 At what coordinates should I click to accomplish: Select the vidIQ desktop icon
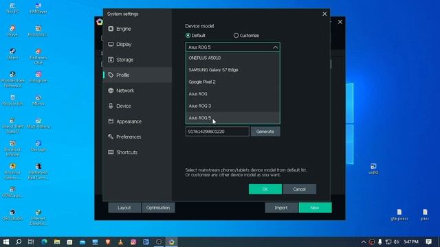pyautogui.click(x=373, y=169)
